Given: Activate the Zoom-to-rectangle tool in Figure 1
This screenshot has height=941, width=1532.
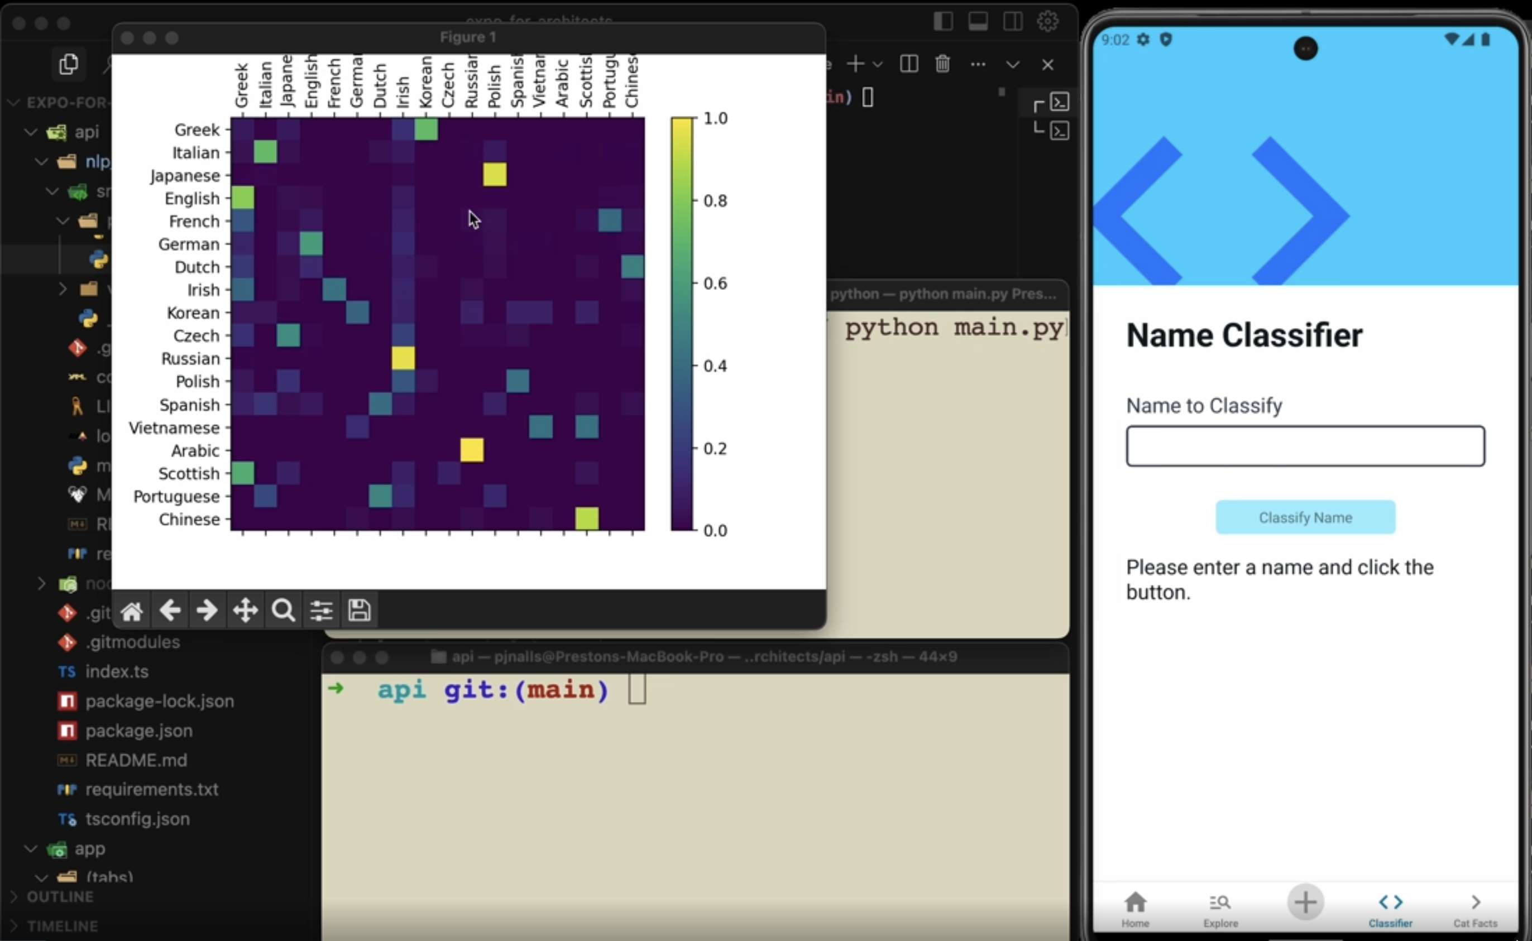Looking at the screenshot, I should click(283, 611).
